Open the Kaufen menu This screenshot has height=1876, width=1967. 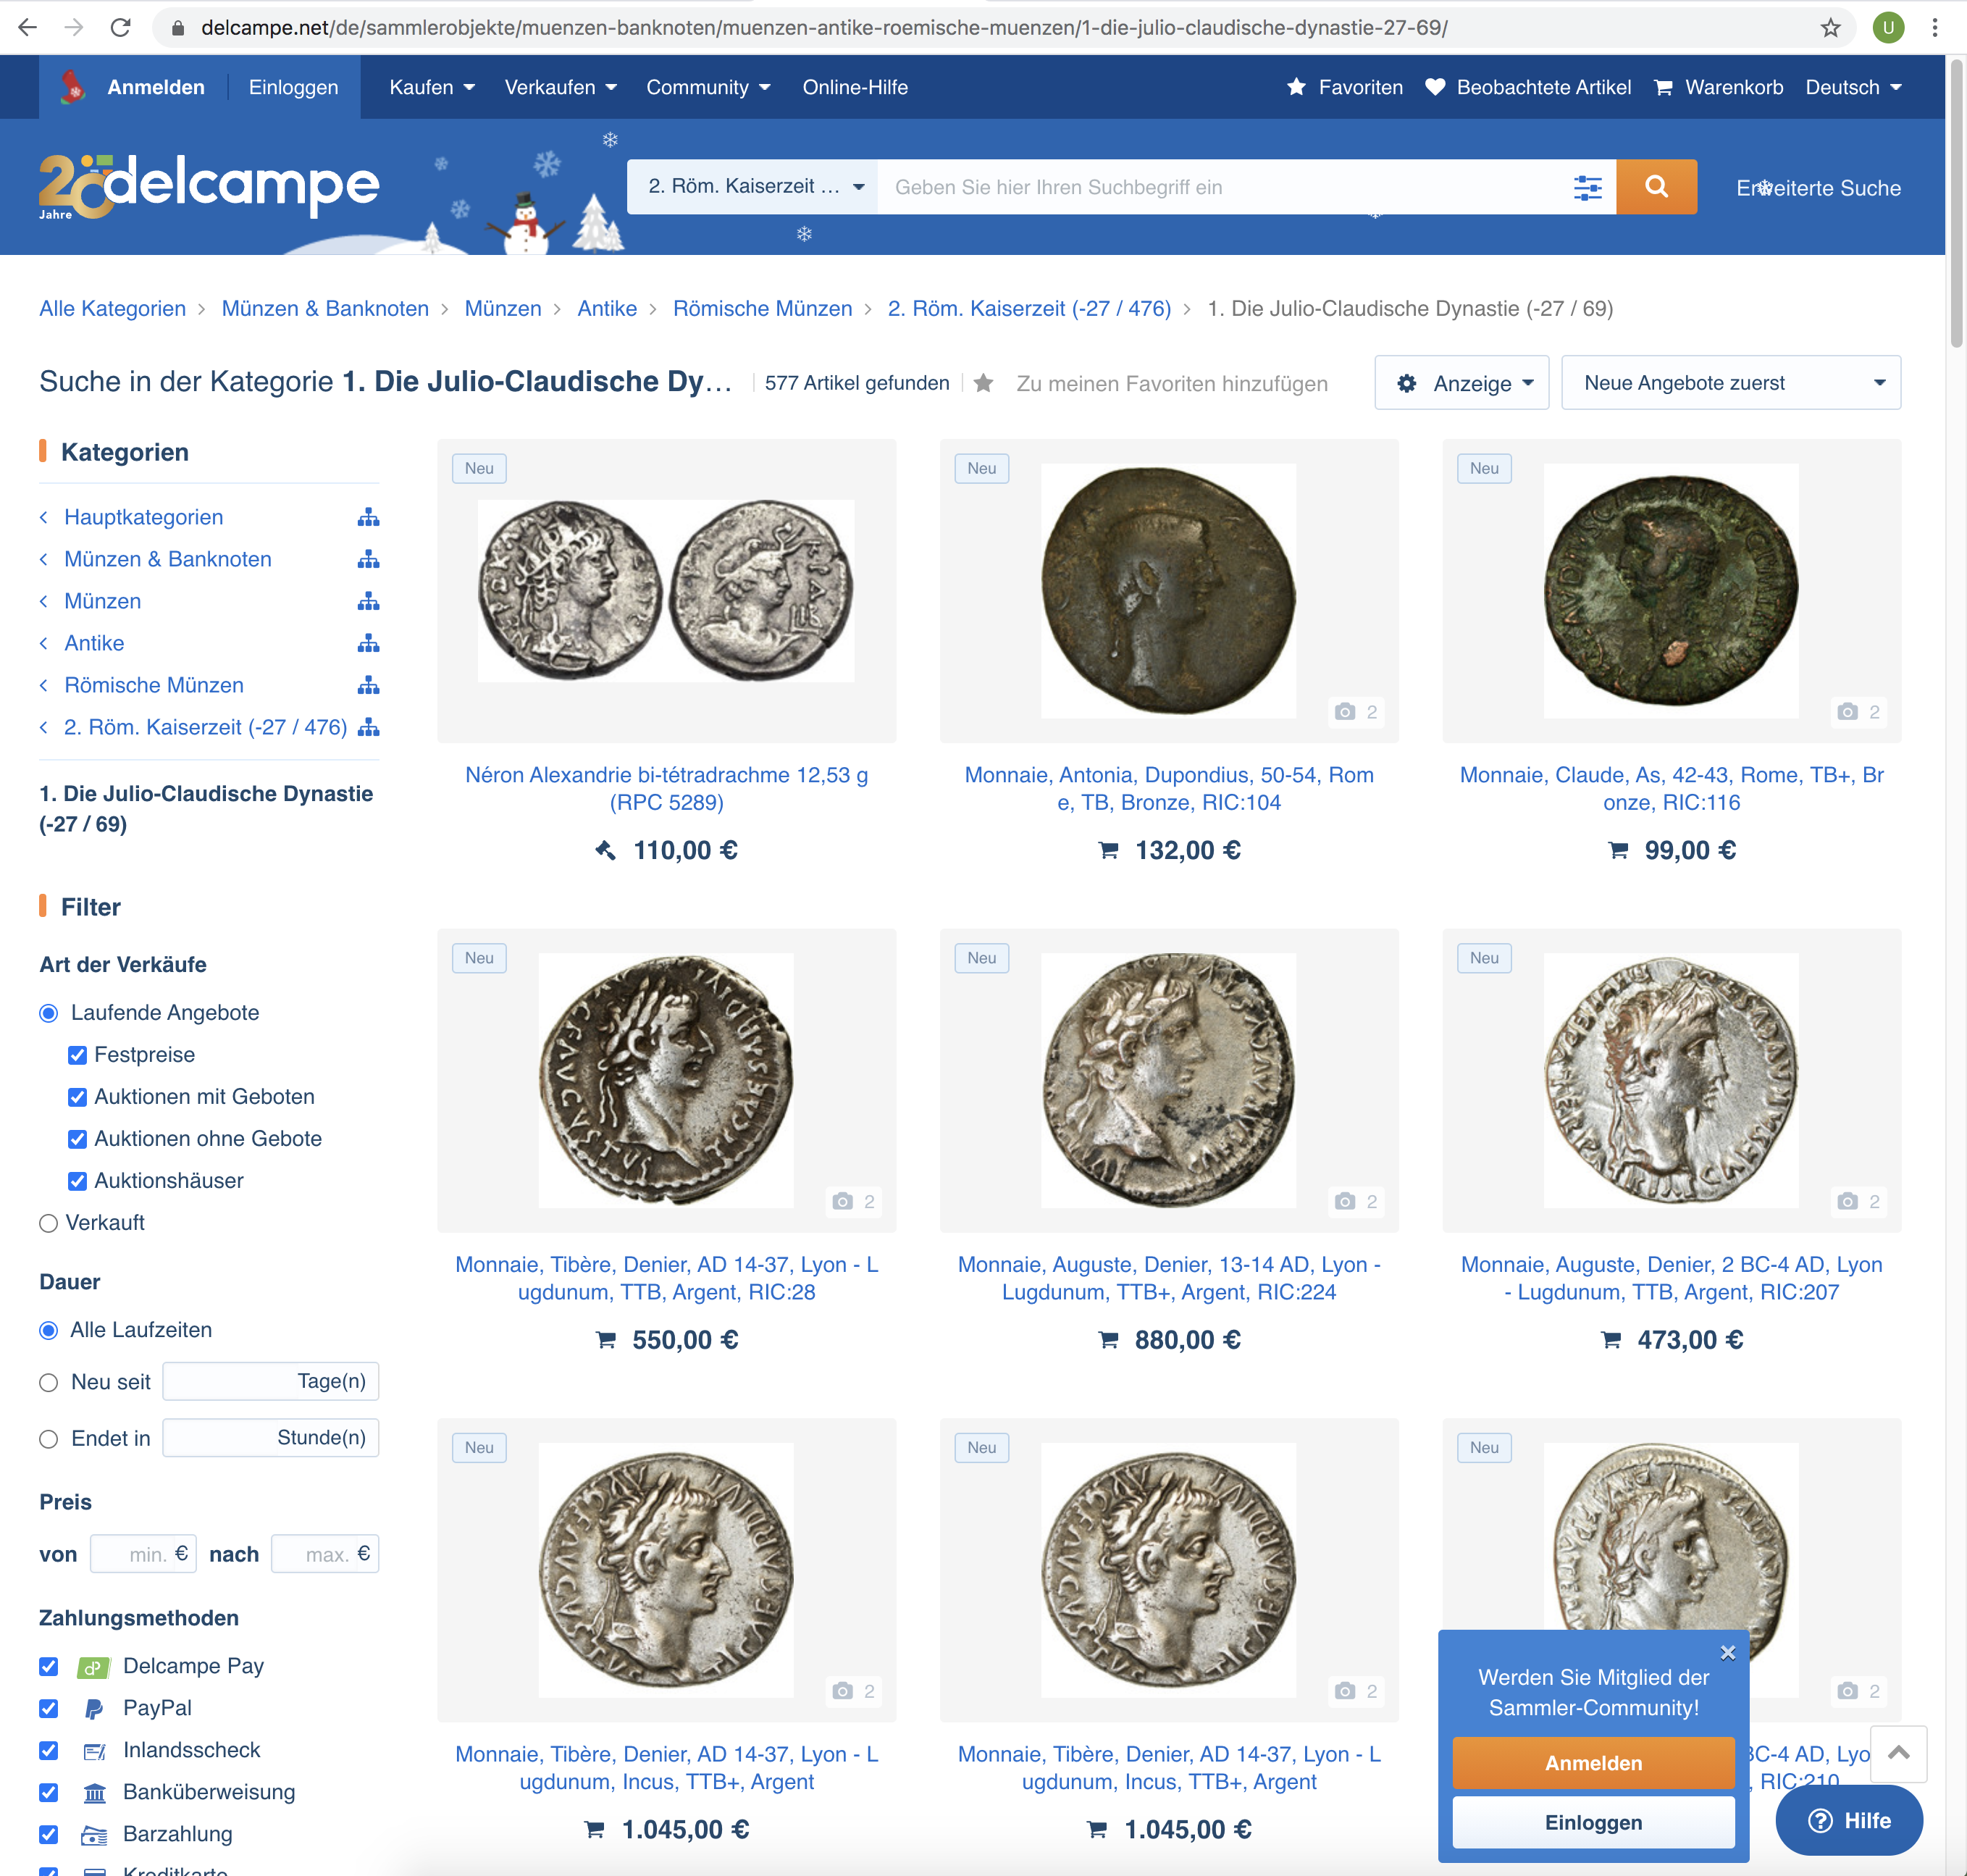click(x=431, y=87)
